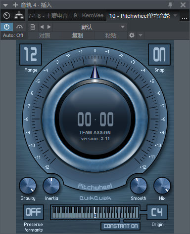Toggle the Snap ON button
The height and width of the screenshot is (234, 190).
(x=159, y=54)
